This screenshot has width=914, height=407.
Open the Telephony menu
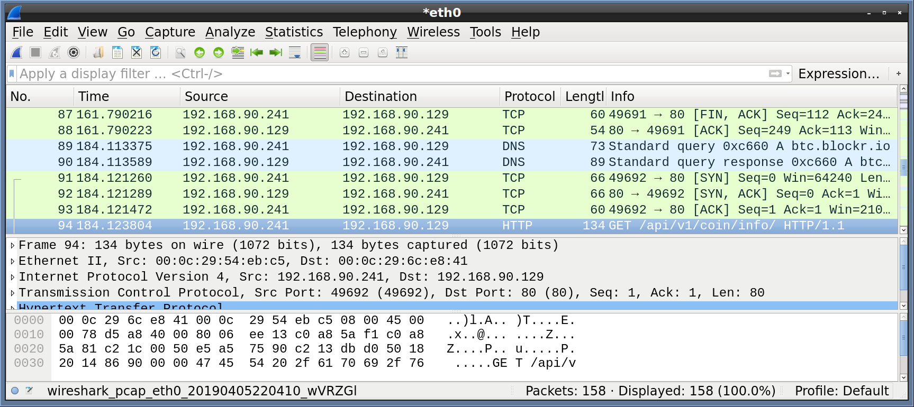(x=365, y=32)
